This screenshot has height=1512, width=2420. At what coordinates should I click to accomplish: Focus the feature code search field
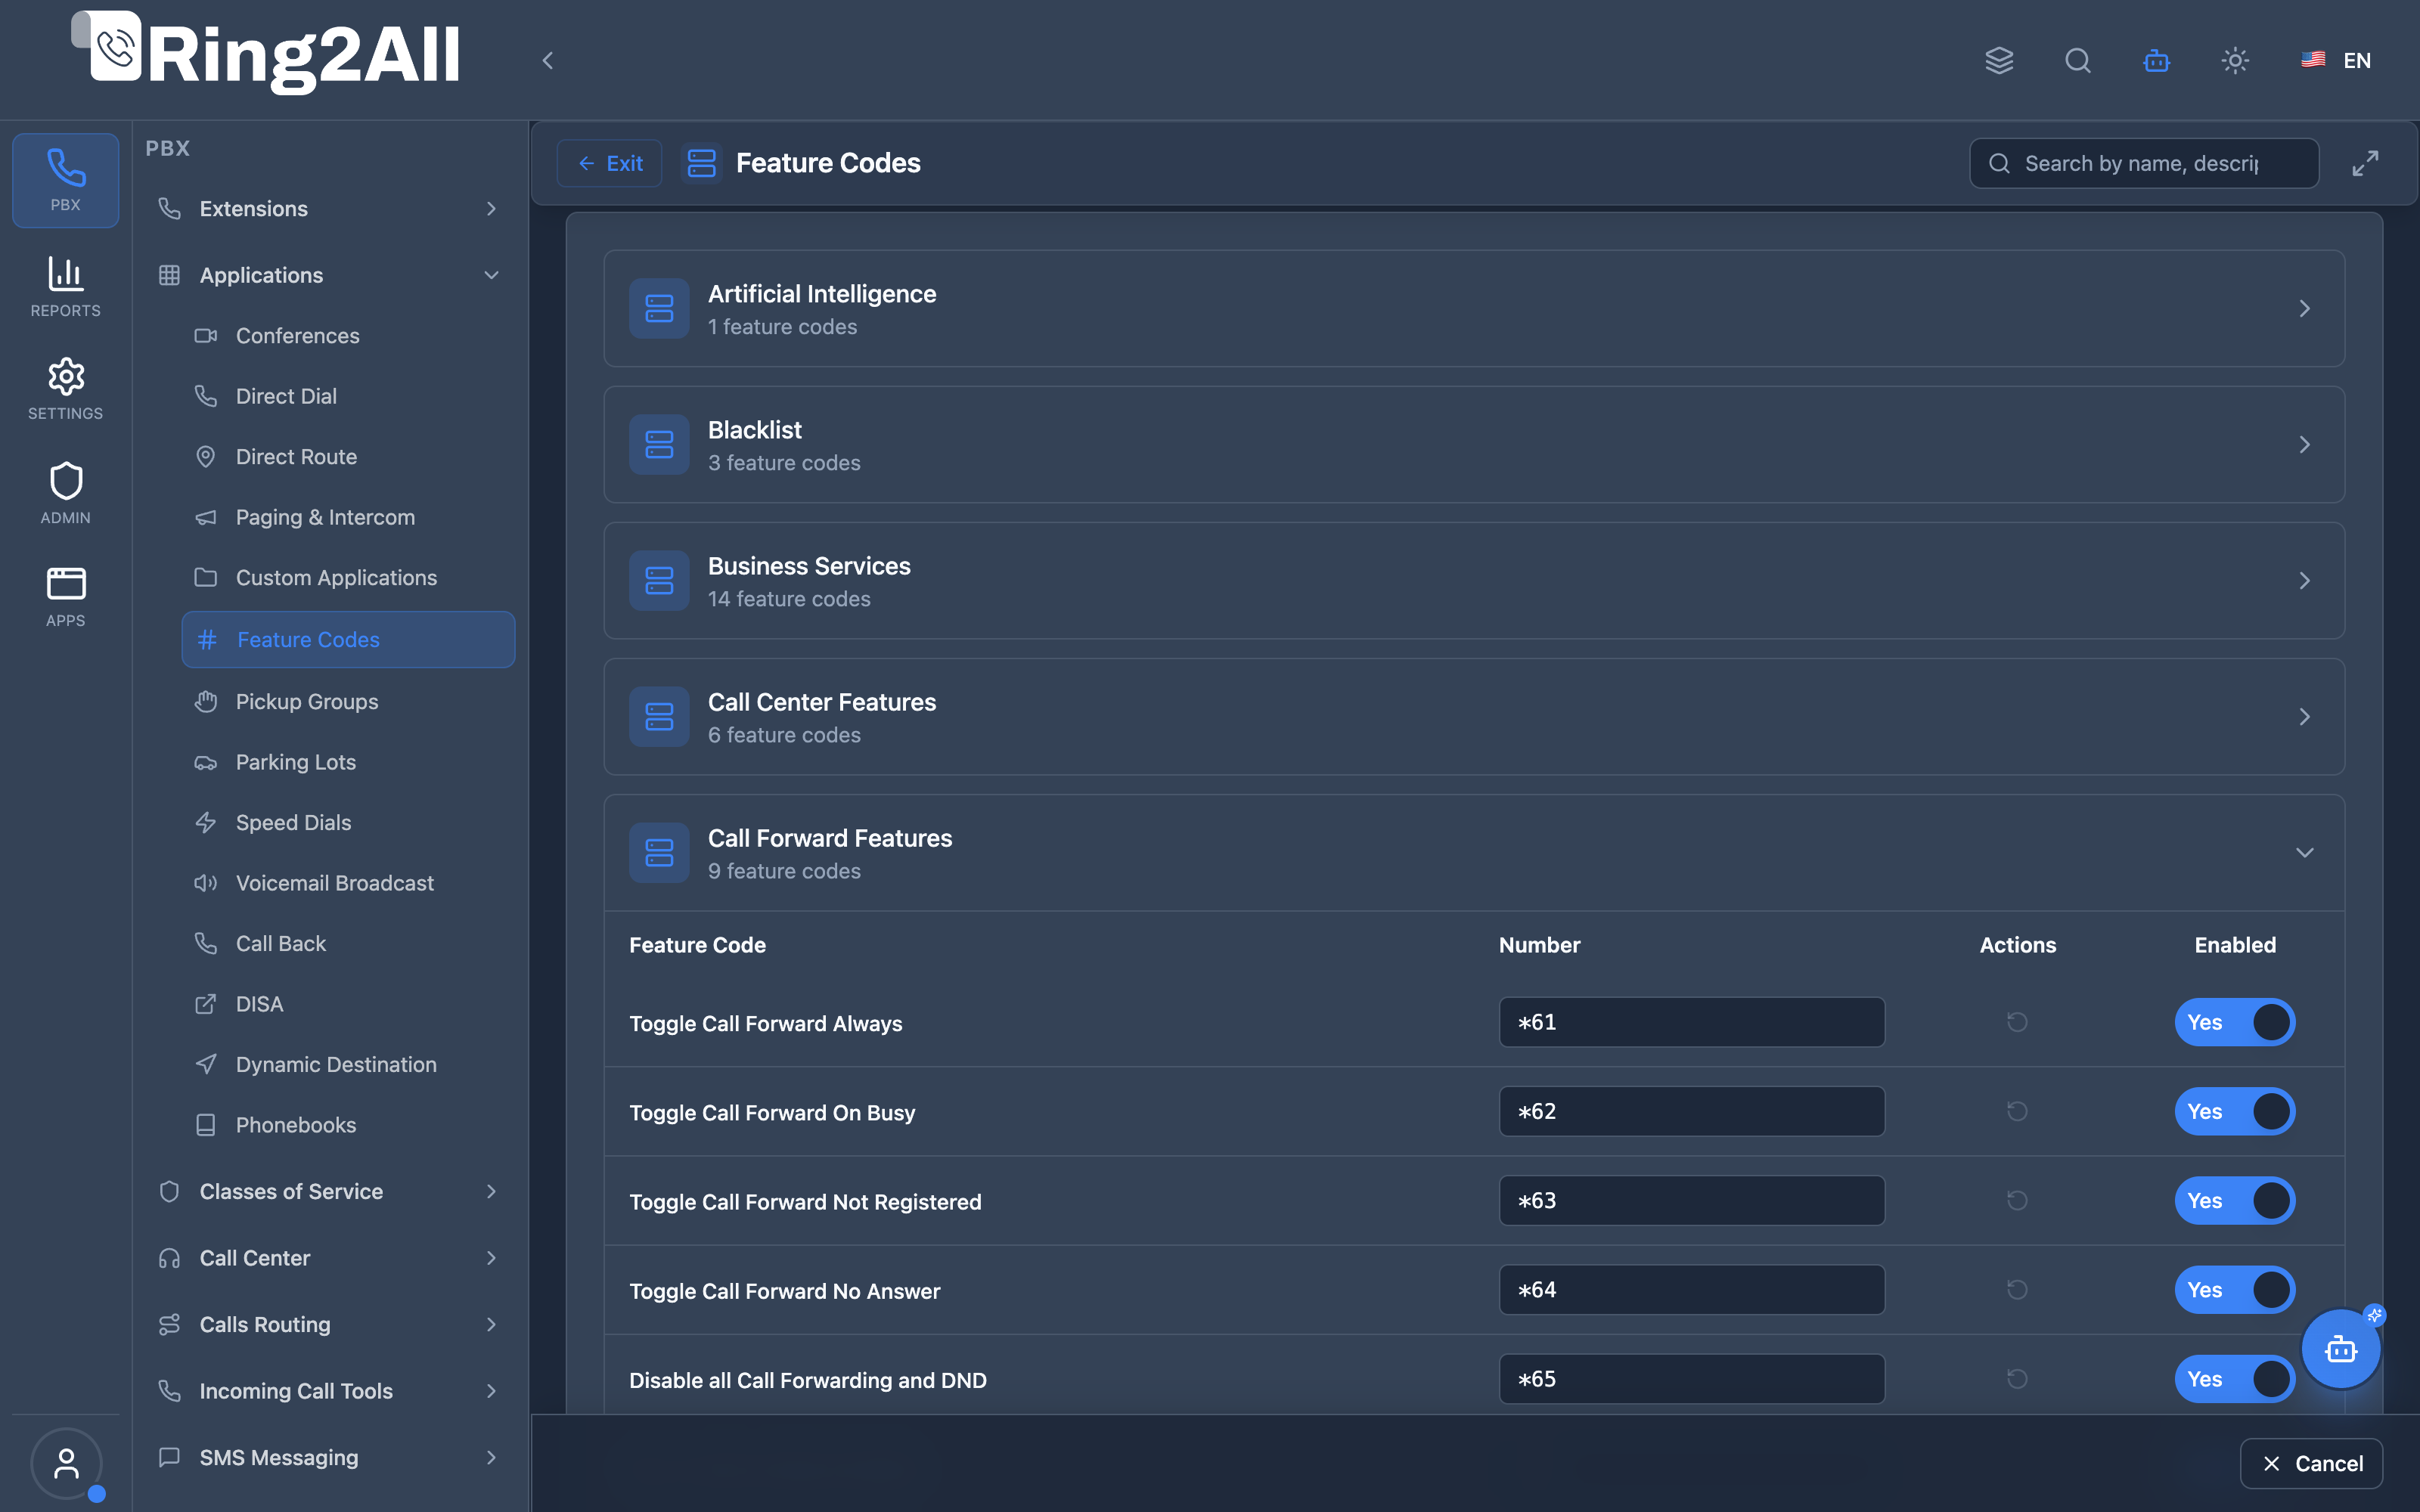pyautogui.click(x=2144, y=163)
